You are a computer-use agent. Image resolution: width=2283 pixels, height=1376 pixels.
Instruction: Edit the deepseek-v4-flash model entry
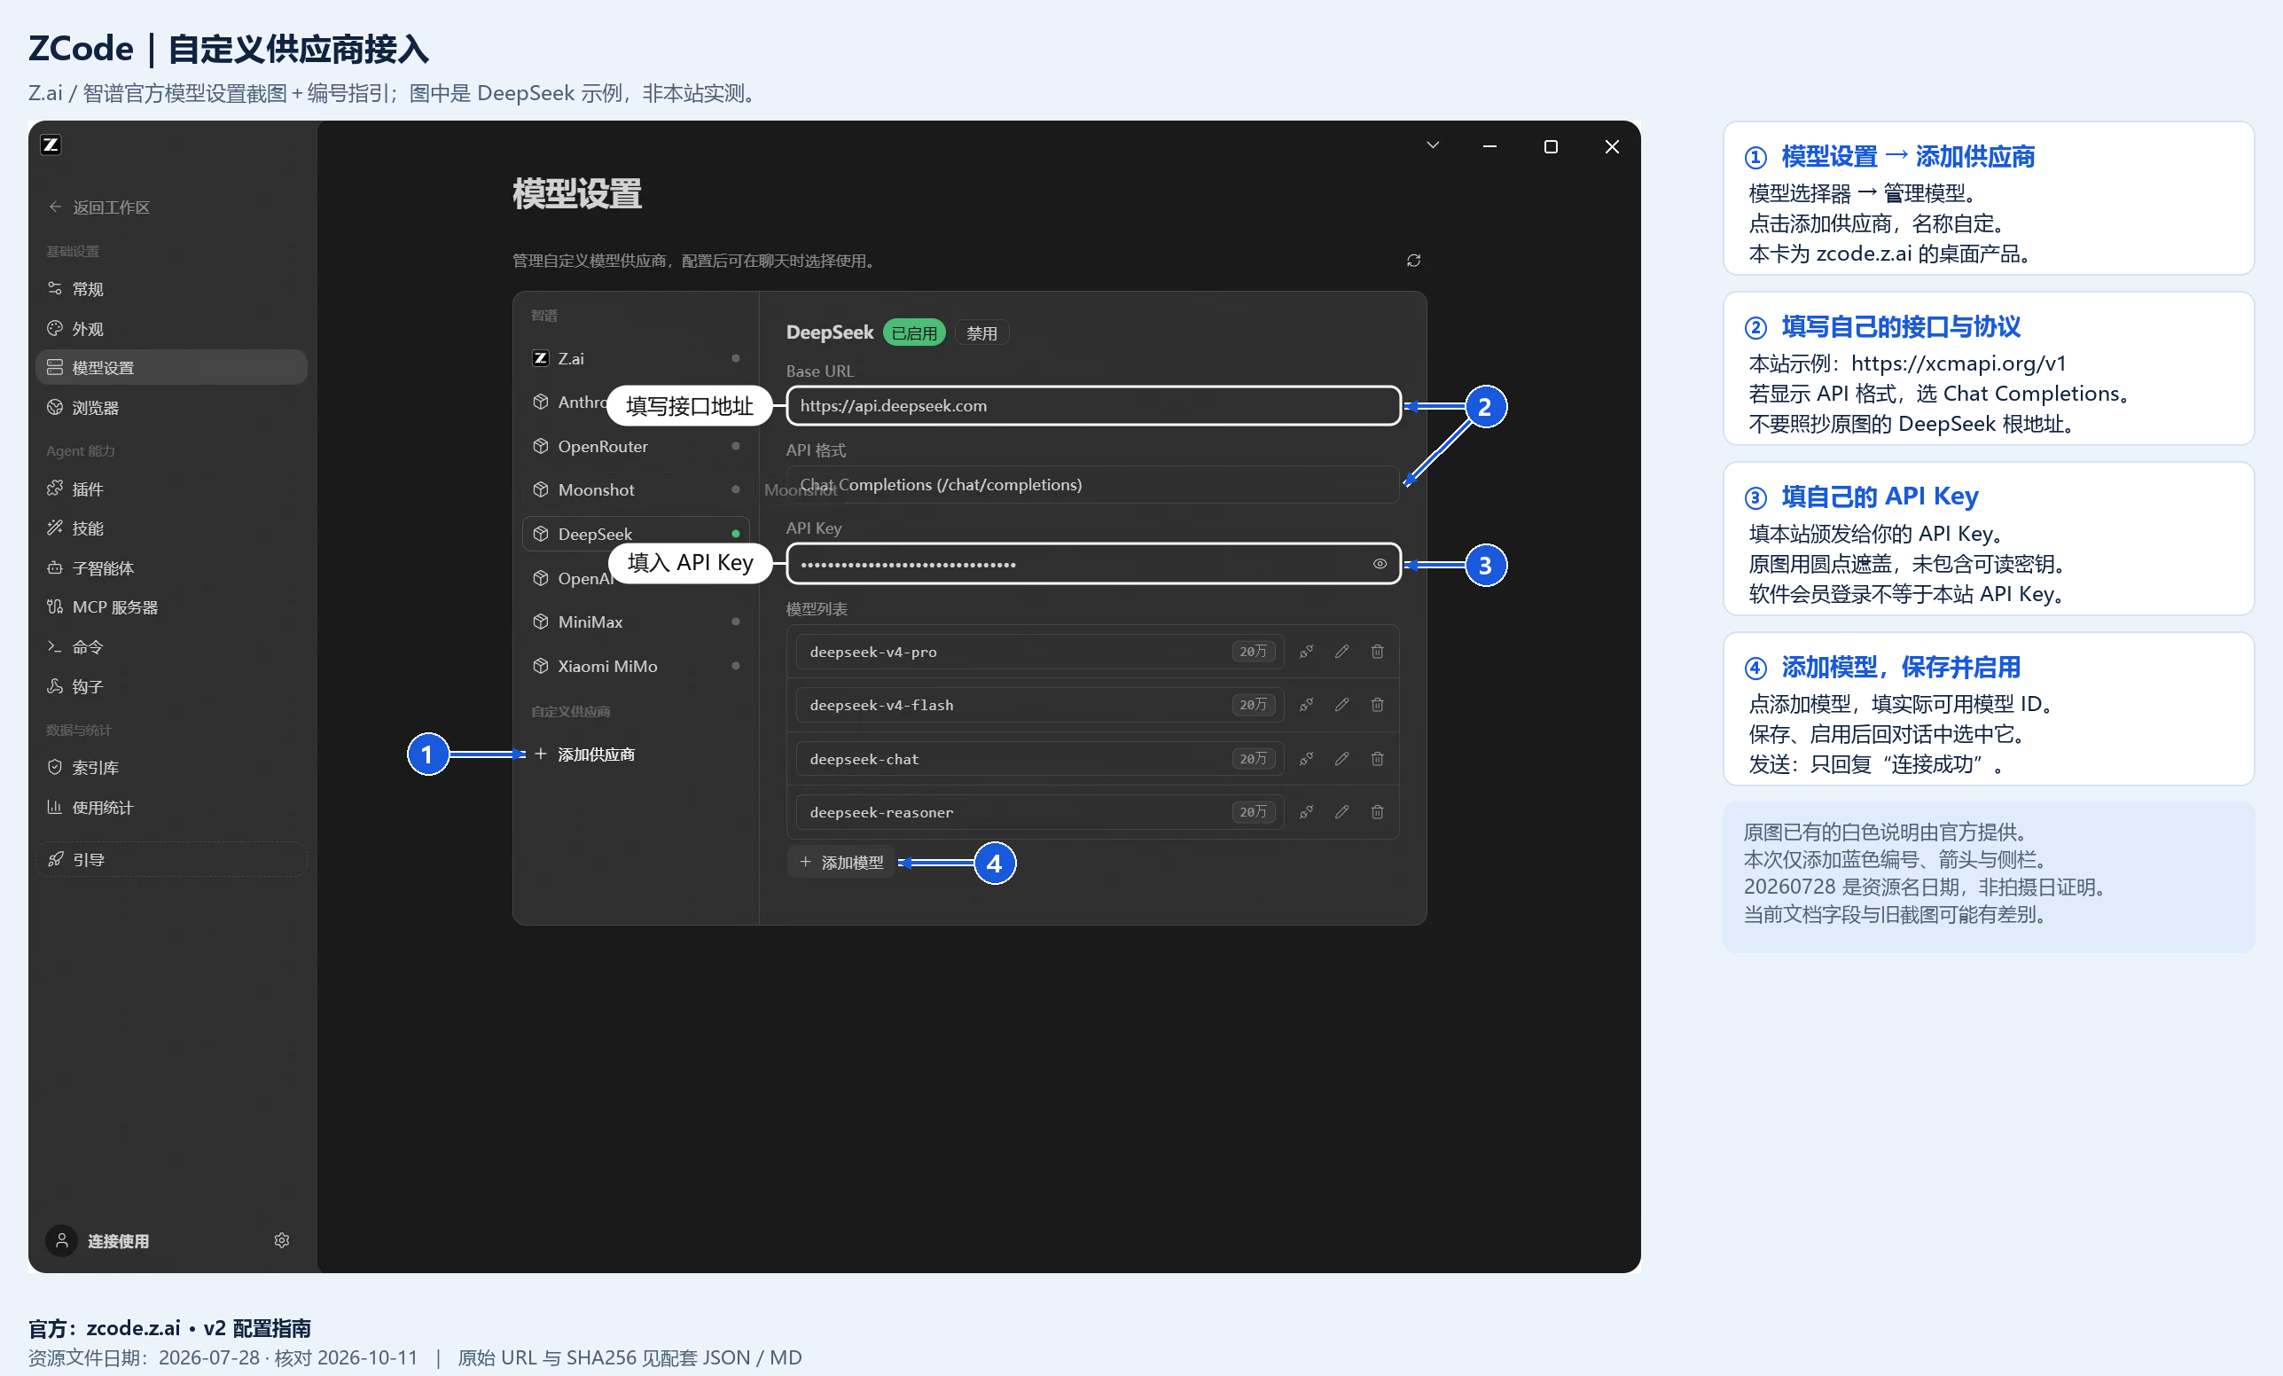(1341, 705)
